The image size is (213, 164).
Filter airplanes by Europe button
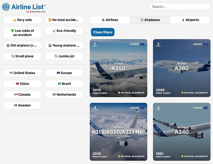(x=64, y=73)
